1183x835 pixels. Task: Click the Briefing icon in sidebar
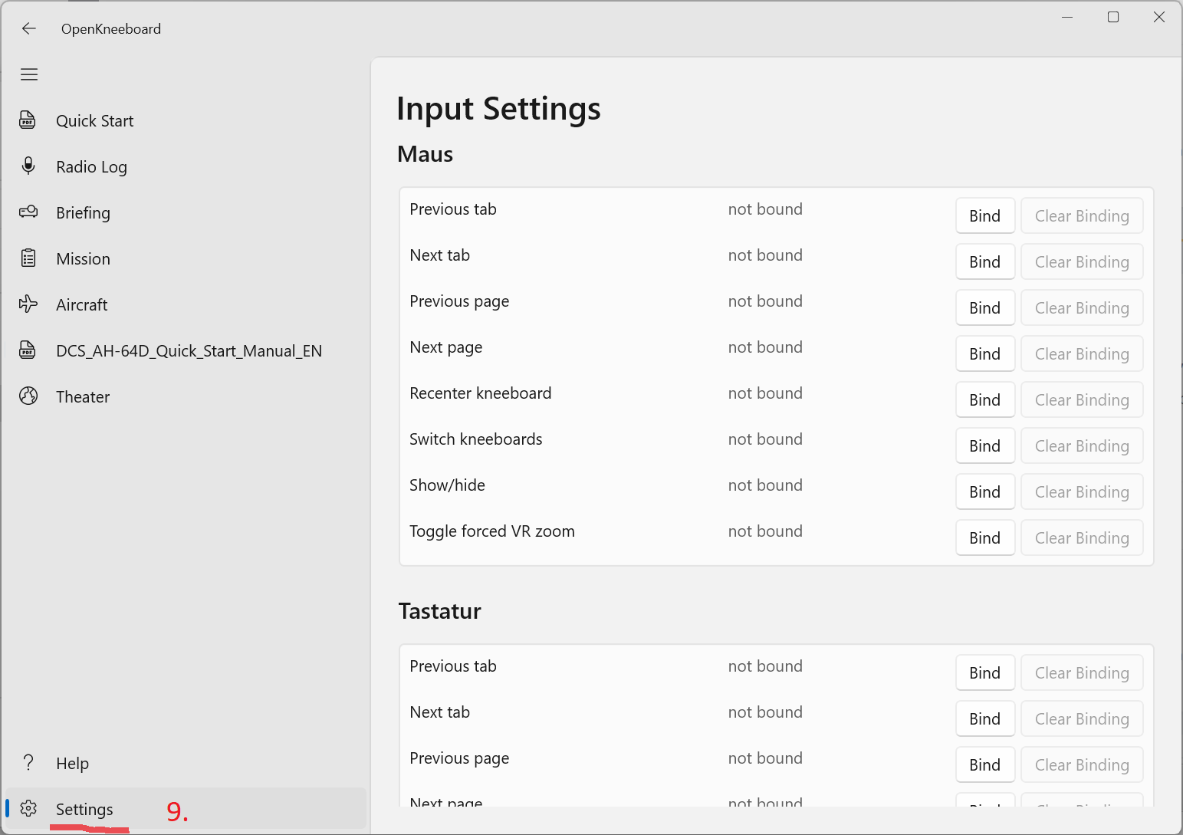[28, 212]
